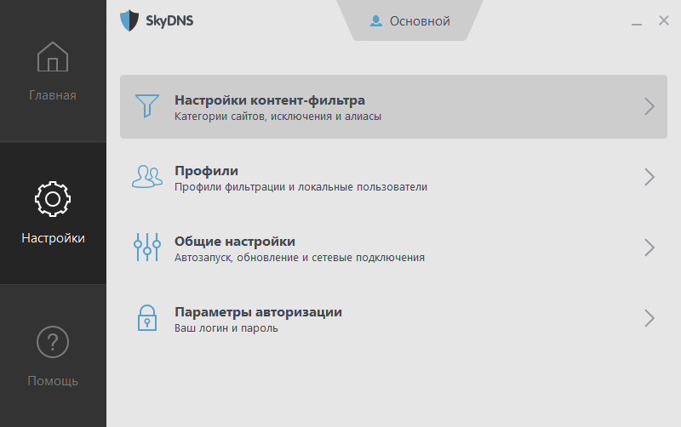Expand chevron for Настройки контент-фильтра
Viewport: 681px width, 427px height.
(x=650, y=106)
